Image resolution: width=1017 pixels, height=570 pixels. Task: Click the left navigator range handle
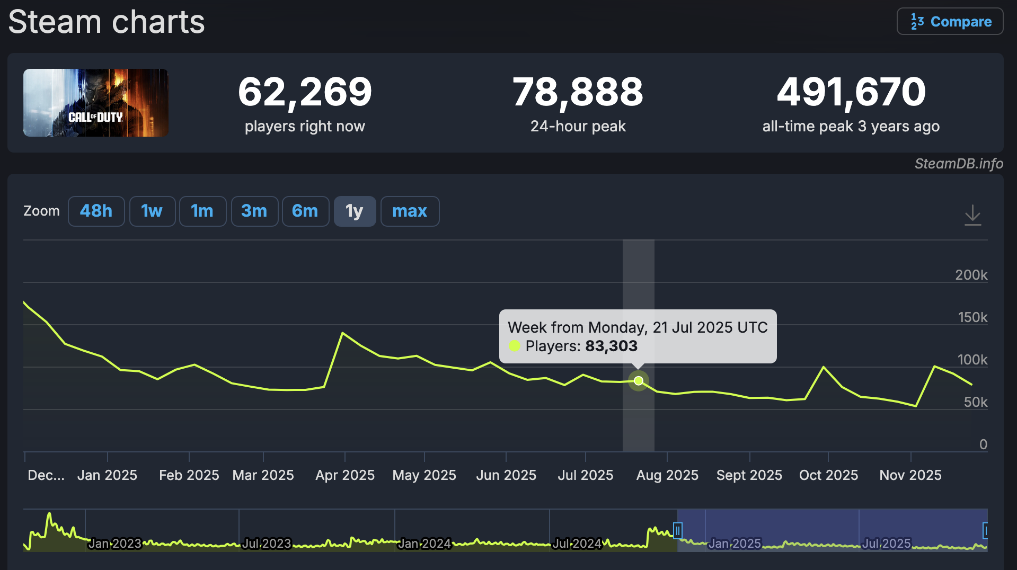pyautogui.click(x=677, y=530)
